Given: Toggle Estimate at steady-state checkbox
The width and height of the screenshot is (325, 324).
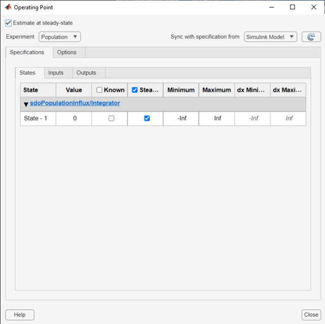Looking at the screenshot, I should coord(8,23).
